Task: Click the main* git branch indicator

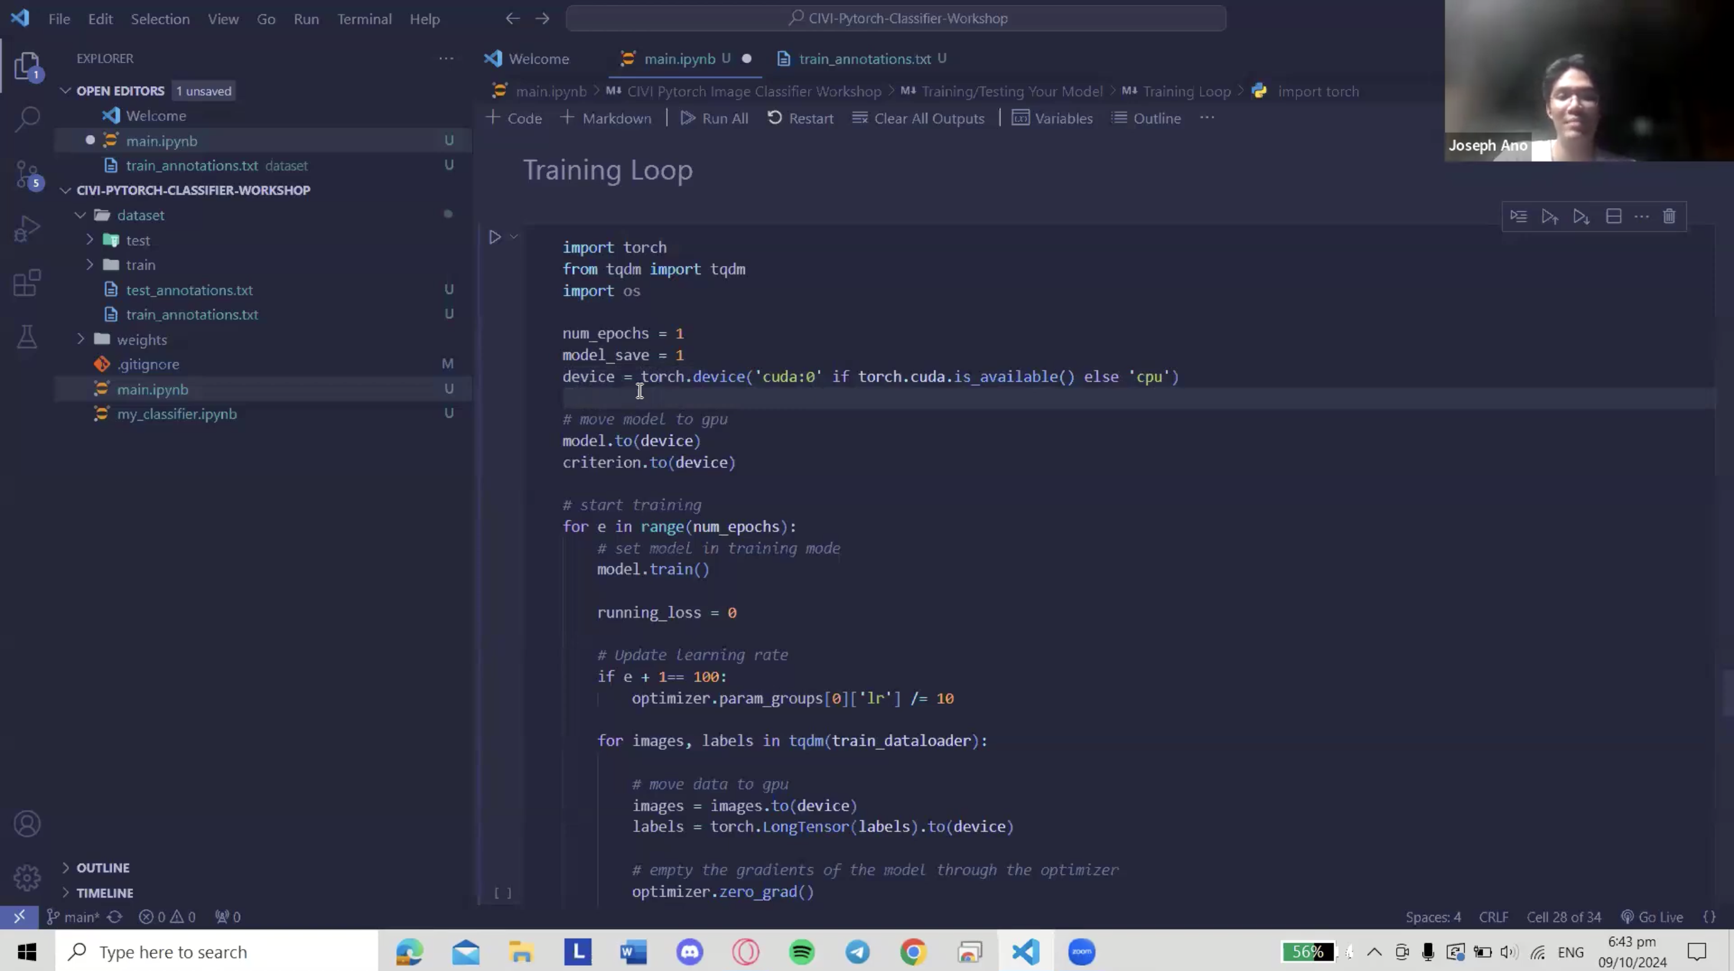Action: [x=73, y=917]
